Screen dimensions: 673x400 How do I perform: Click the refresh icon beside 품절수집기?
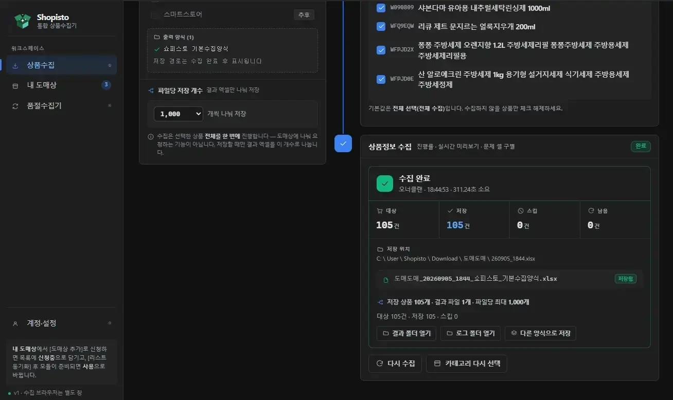click(x=15, y=106)
